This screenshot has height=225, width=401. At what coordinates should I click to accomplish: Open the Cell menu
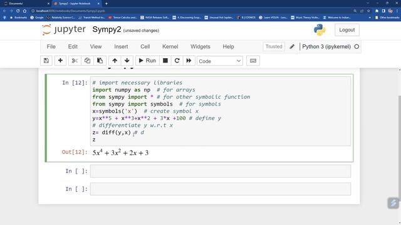tap(145, 47)
